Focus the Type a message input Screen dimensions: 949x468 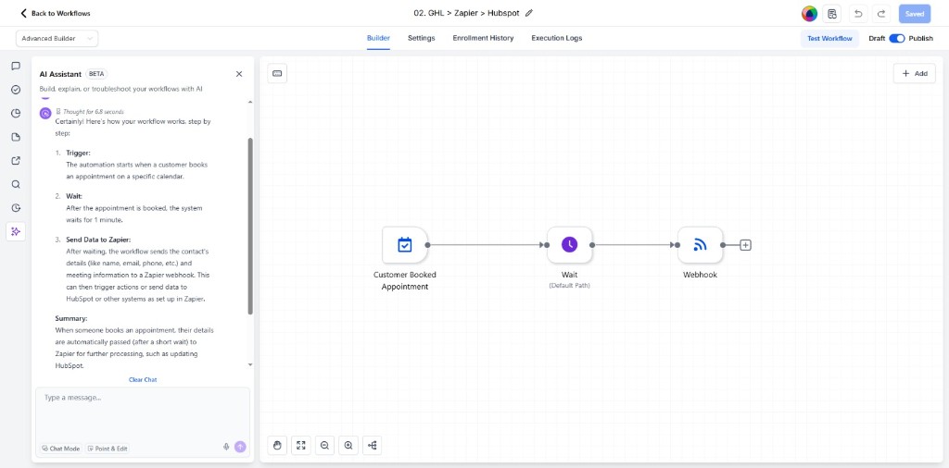point(143,412)
